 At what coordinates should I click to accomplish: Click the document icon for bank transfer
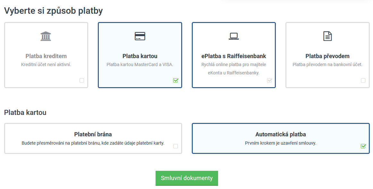click(x=327, y=36)
